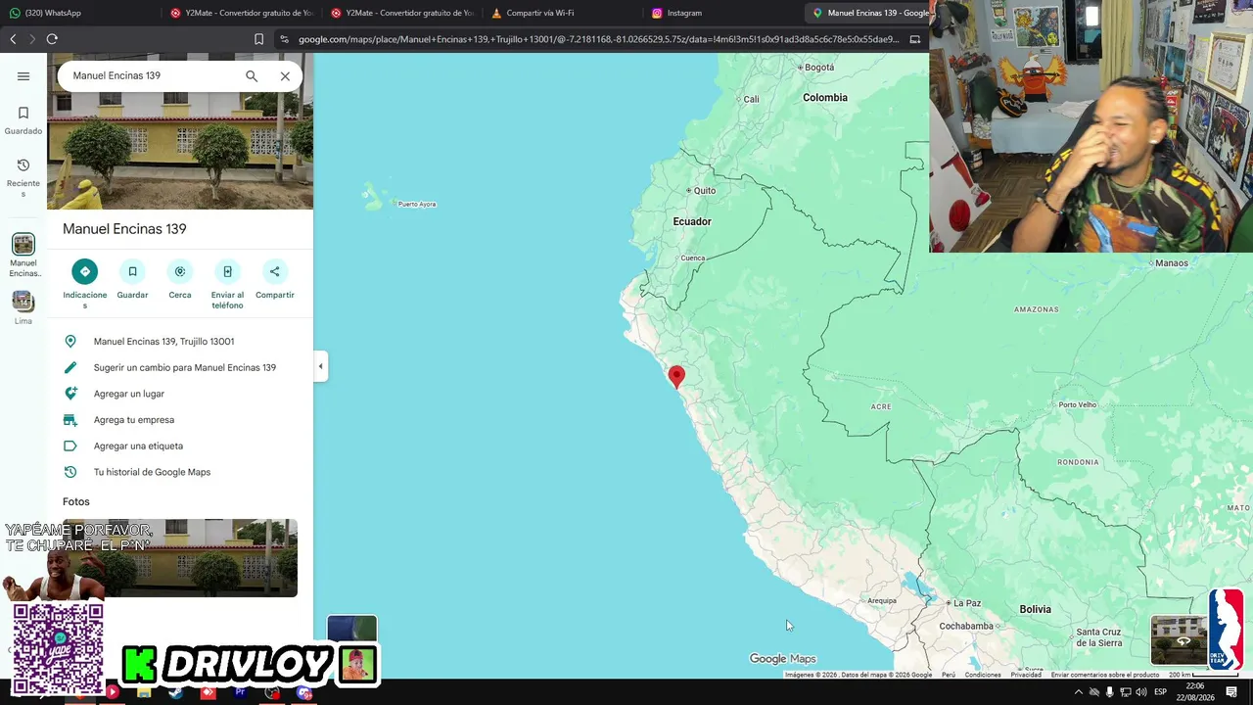Open the Street View thumbnail at map's bottom-right
This screenshot has width=1253, height=705.
click(1179, 640)
